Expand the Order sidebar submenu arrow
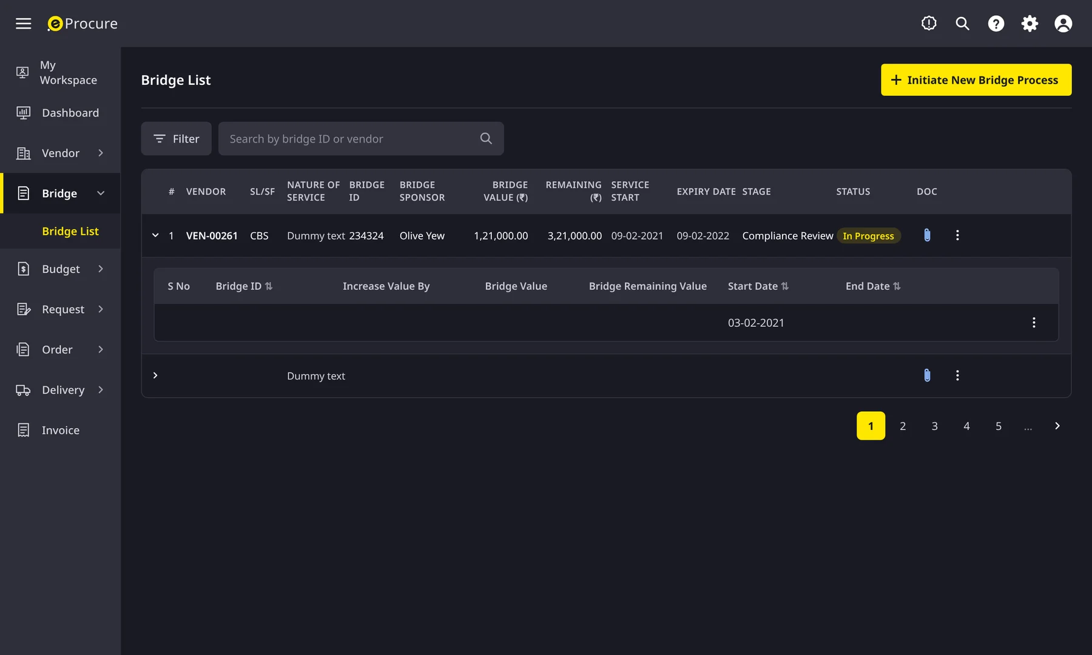This screenshot has width=1092, height=655. click(x=101, y=349)
